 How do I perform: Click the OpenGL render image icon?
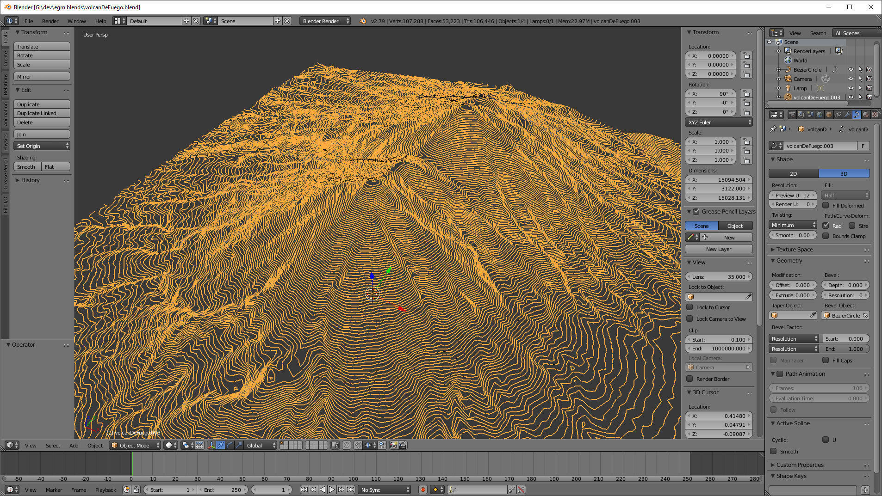pos(393,445)
